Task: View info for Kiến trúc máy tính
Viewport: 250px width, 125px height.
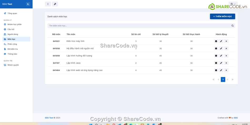Action: pos(216,41)
